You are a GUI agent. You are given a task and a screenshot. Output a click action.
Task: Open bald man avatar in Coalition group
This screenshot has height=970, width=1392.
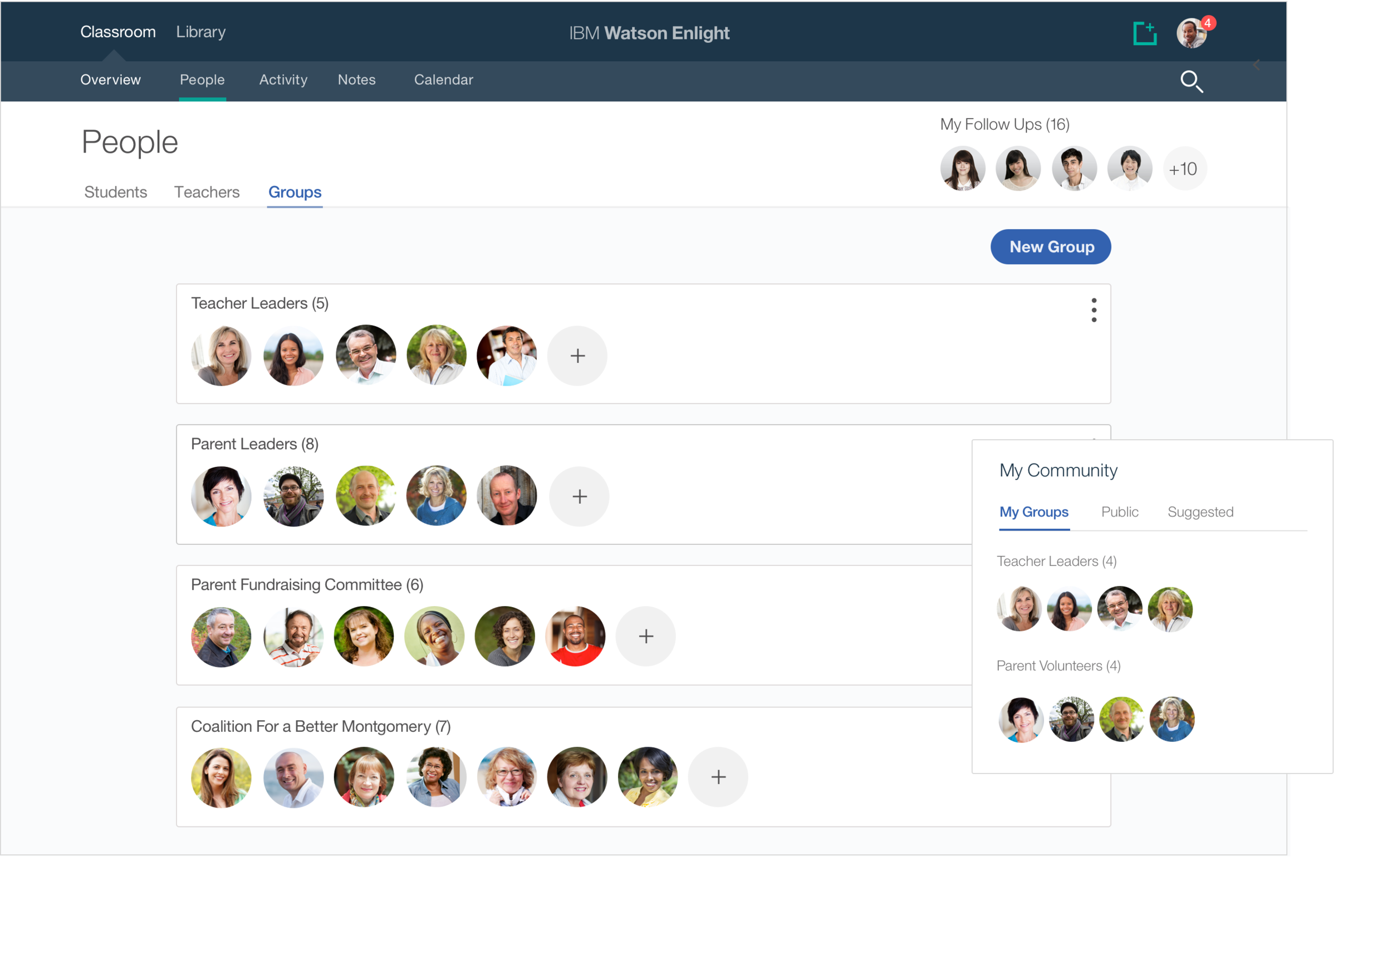293,777
